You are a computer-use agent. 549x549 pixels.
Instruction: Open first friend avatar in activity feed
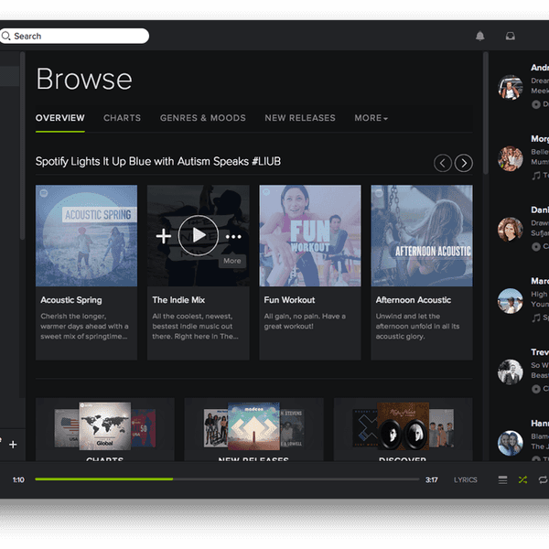[511, 87]
